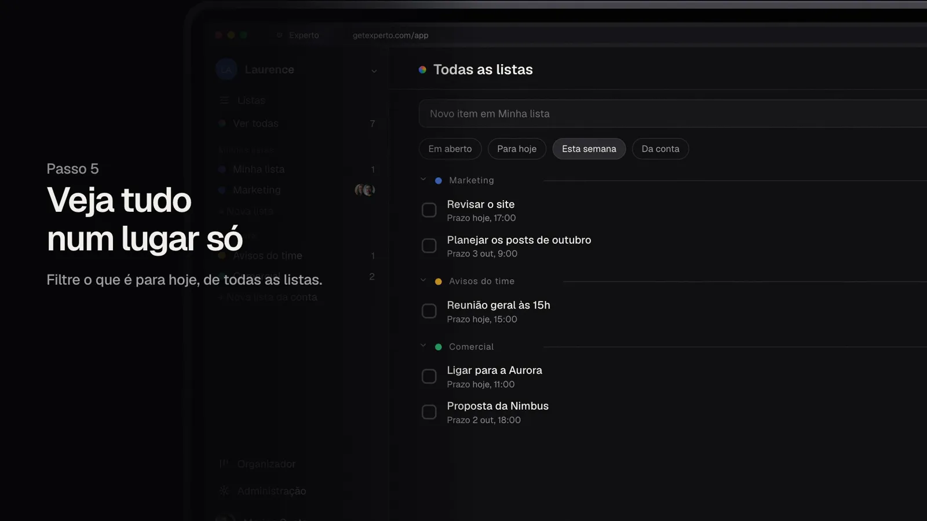Open the Reunião geral às 15h title
This screenshot has height=521, width=927.
click(x=498, y=305)
